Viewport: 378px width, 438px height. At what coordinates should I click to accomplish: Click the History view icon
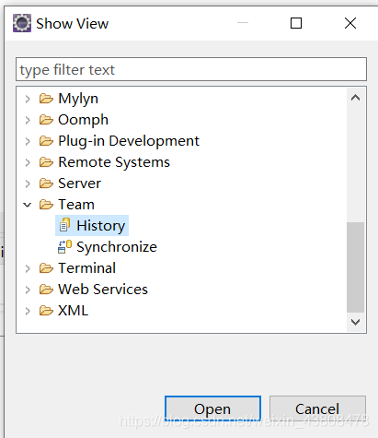click(x=64, y=225)
